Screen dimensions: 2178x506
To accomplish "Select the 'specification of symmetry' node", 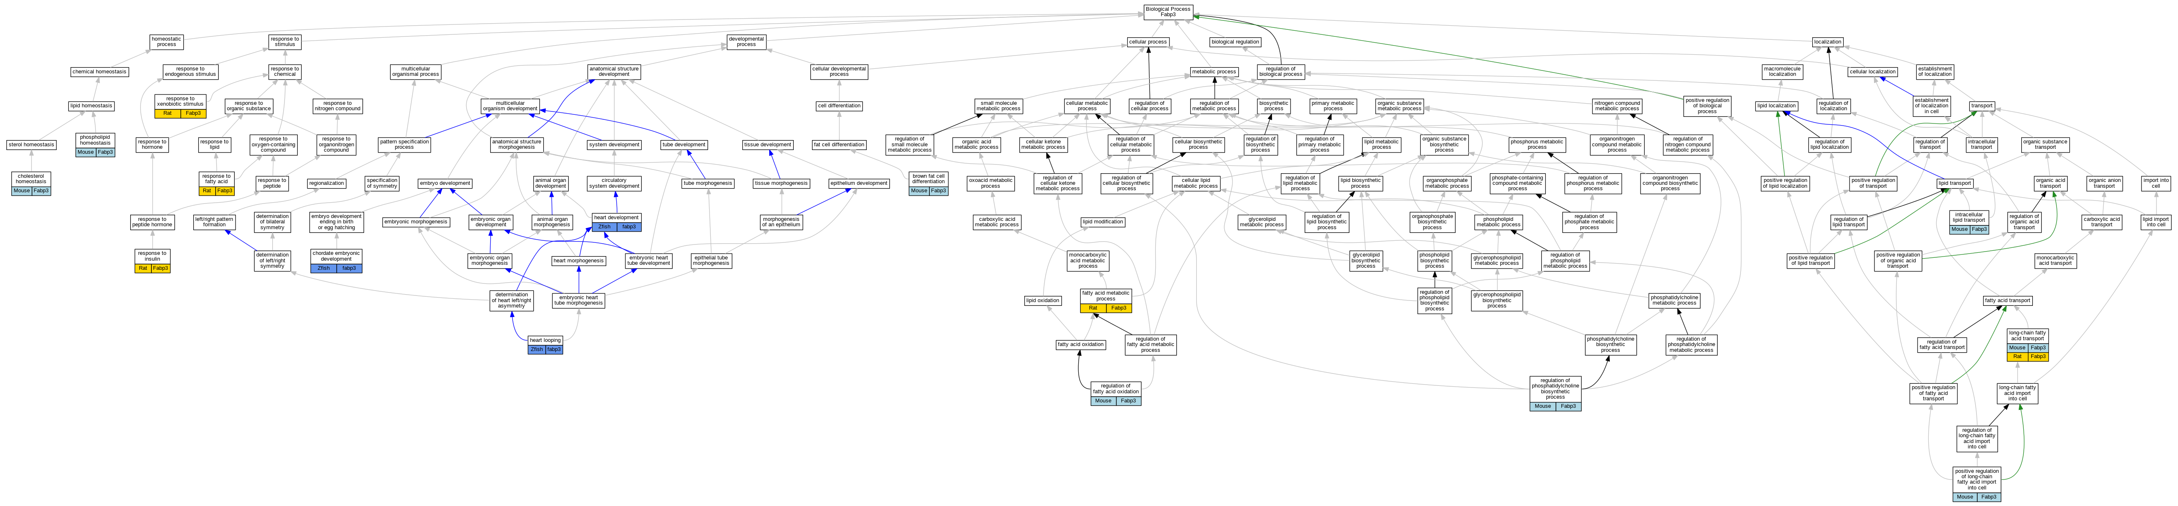I will coord(382,183).
